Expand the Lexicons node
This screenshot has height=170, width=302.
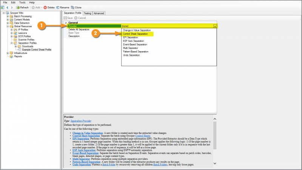pyautogui.click(x=12, y=33)
